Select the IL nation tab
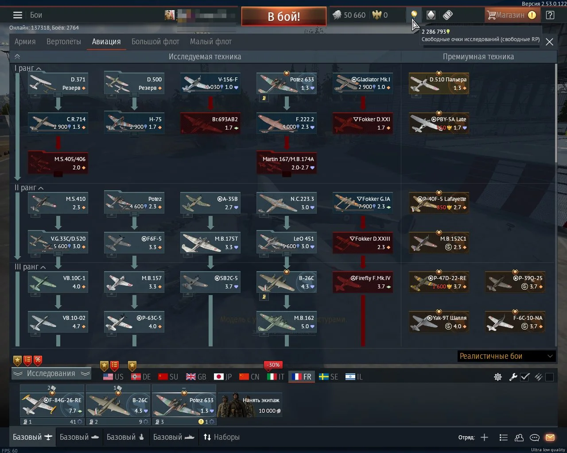 coord(354,377)
